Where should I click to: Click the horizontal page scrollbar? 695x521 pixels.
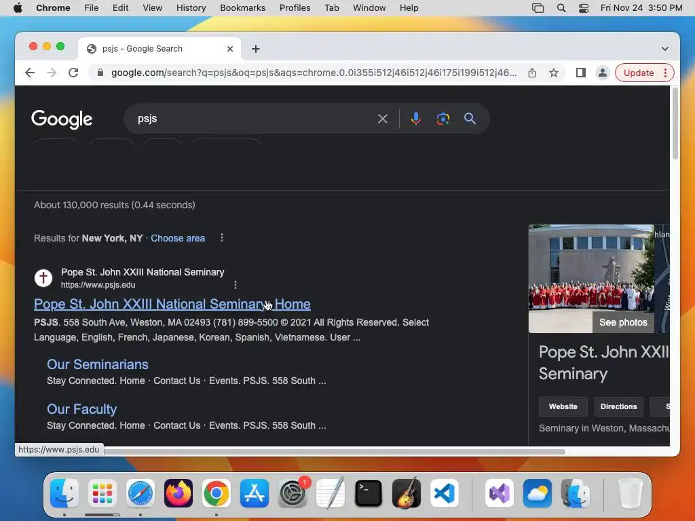pyautogui.click(x=335, y=451)
